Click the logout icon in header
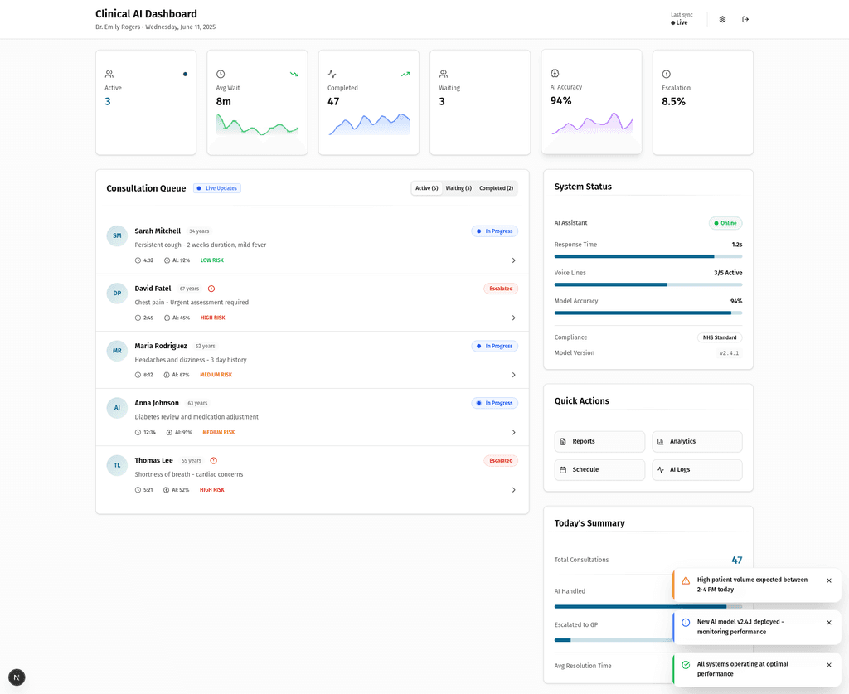The width and height of the screenshot is (849, 694). 745,19
